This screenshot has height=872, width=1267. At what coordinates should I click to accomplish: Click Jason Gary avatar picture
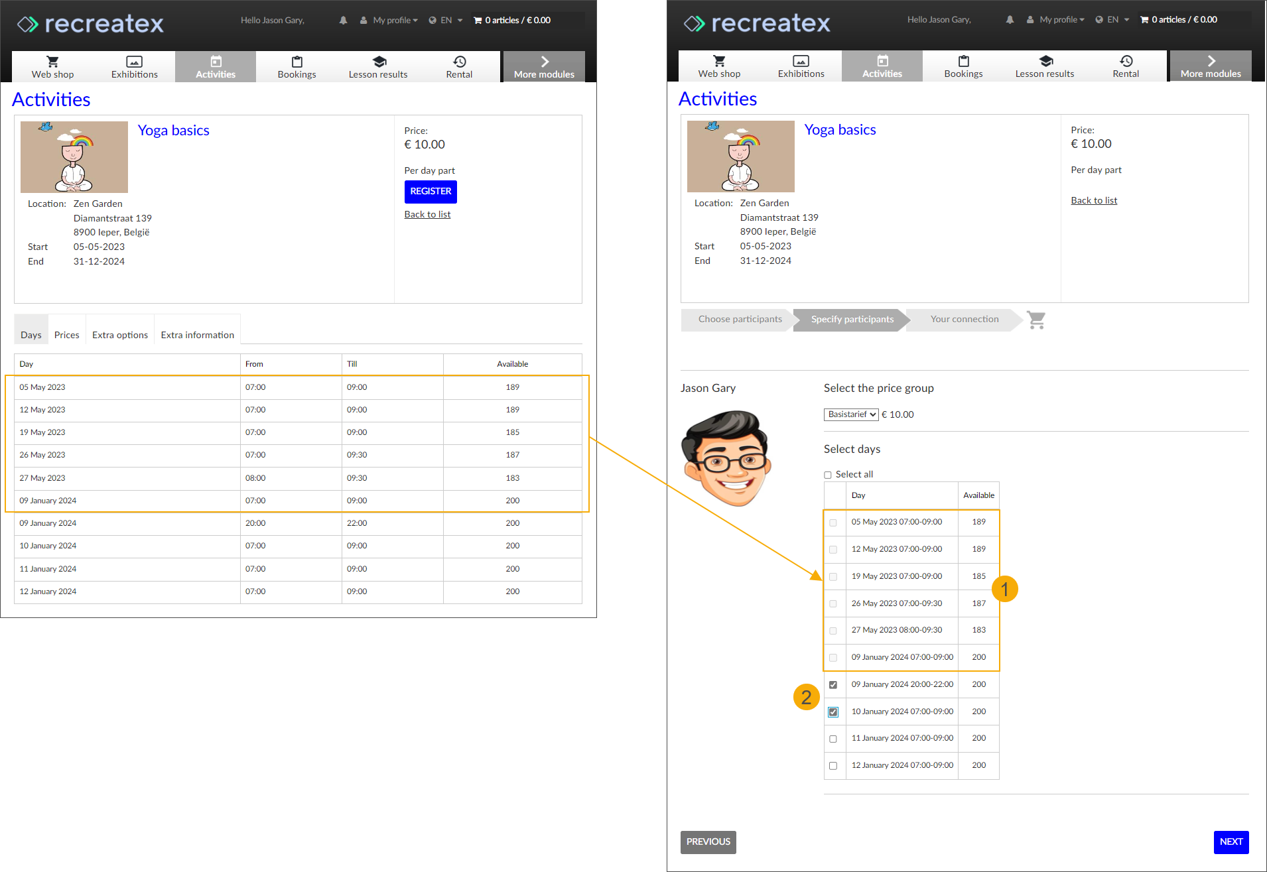coord(727,458)
